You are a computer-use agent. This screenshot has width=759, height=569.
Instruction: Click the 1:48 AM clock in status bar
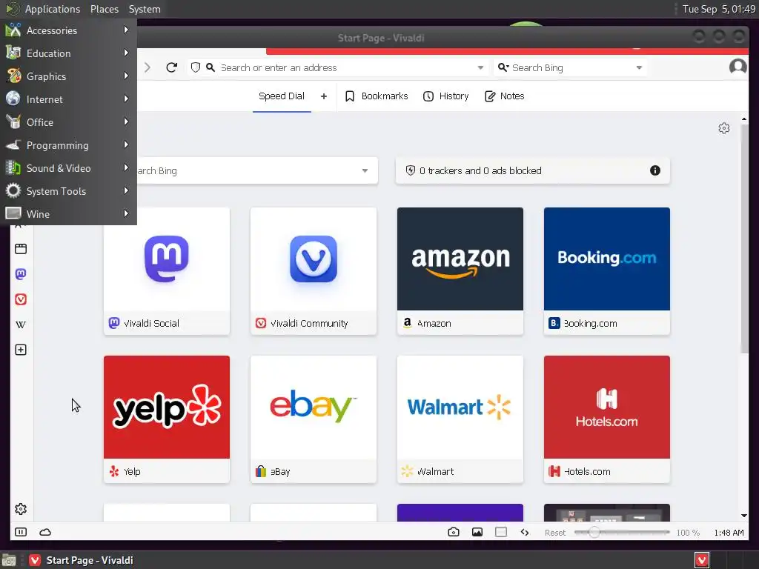[729, 533]
